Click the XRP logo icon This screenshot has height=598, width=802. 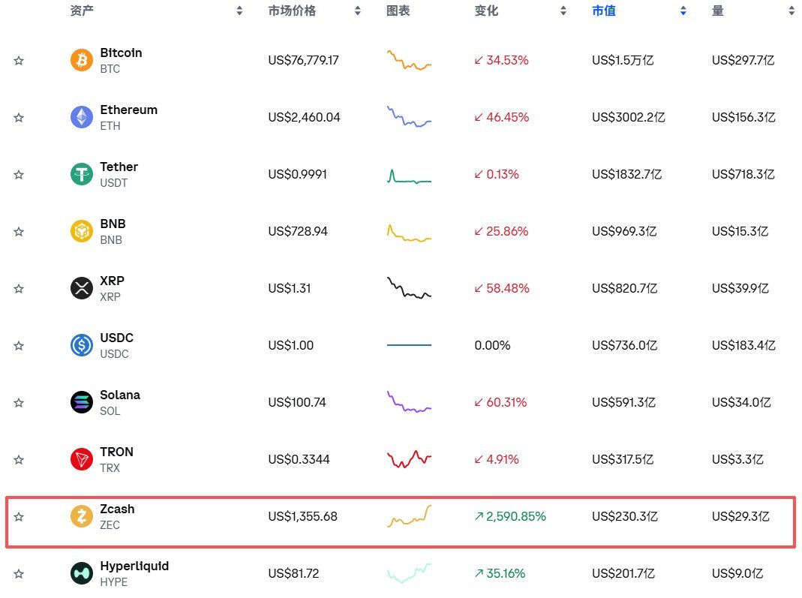pos(81,289)
